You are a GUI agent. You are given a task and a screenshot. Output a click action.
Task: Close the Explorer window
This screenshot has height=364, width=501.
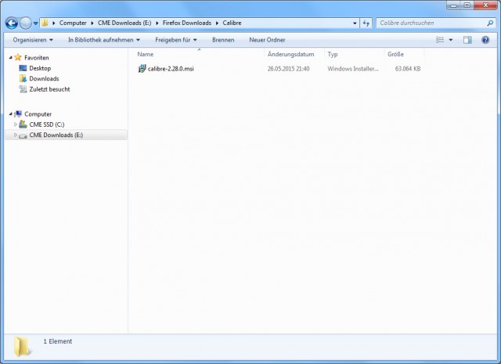(x=485, y=5)
